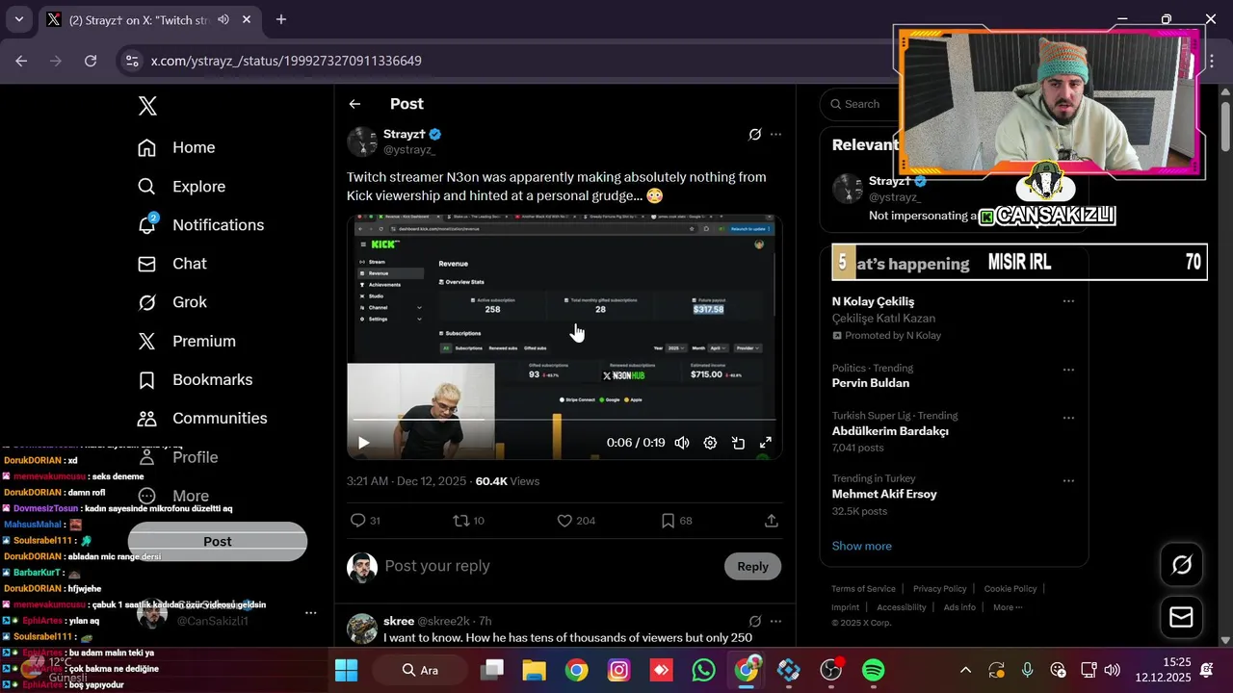
Task: Mute the video volume
Action: click(682, 443)
